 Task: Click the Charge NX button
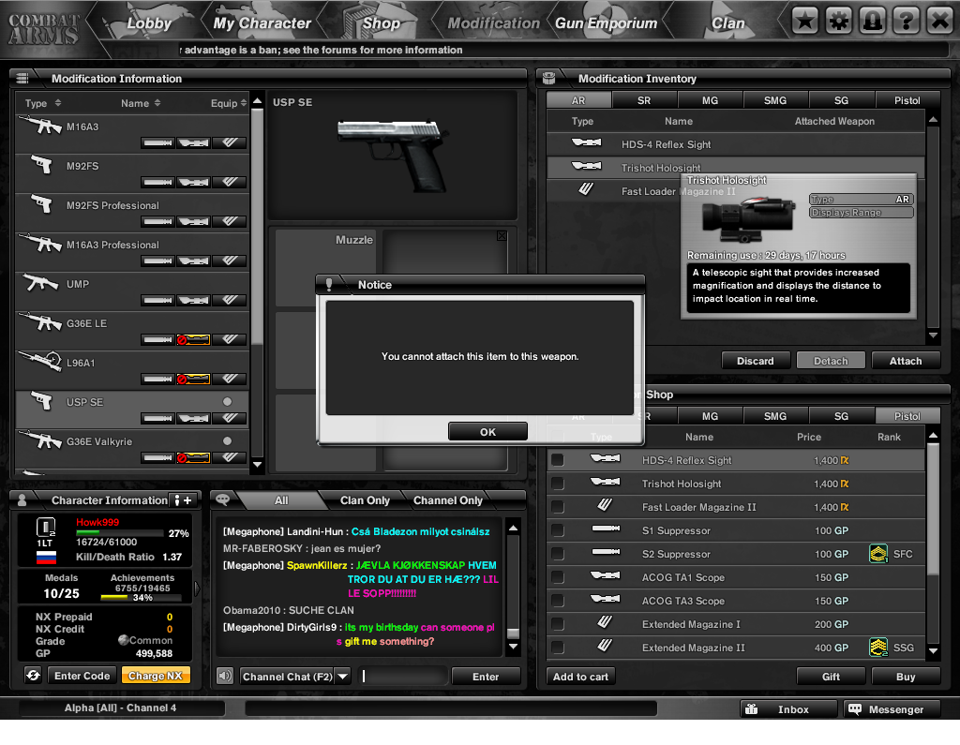(x=156, y=676)
